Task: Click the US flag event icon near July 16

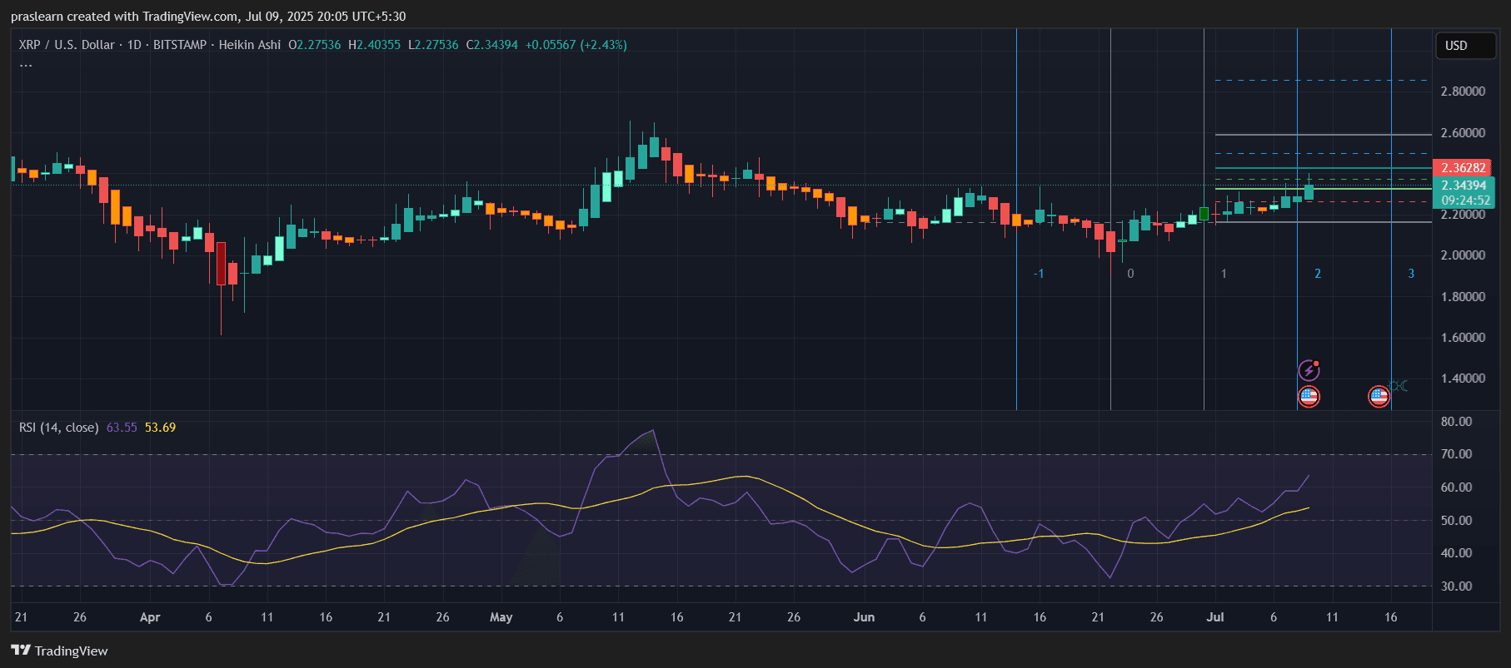Action: click(x=1379, y=397)
